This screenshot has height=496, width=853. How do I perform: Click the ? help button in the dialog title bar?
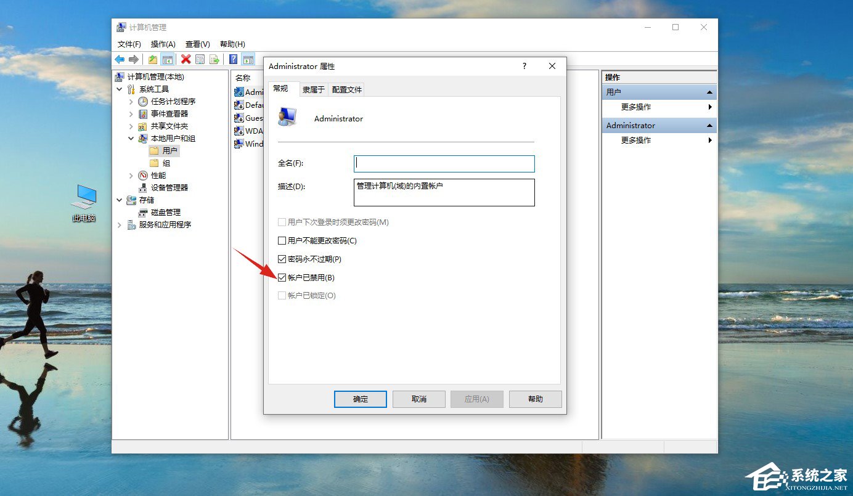pyautogui.click(x=524, y=66)
